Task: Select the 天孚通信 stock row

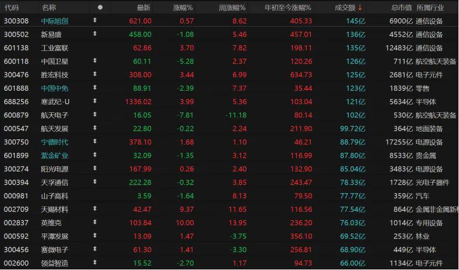Action: (55, 182)
